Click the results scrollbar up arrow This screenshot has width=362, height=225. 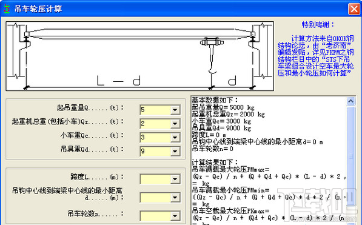[x=350, y=101]
